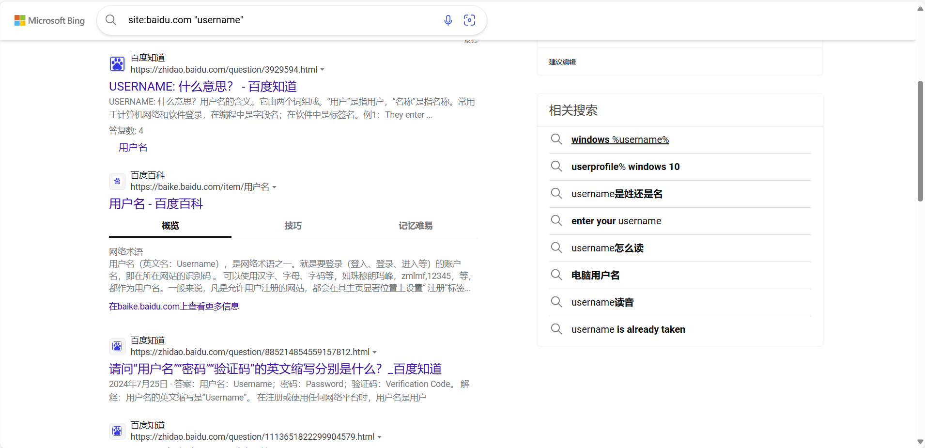925x448 pixels.
Task: Click 在baike.baidu.com上查看更多信息 link
Action: 174,306
